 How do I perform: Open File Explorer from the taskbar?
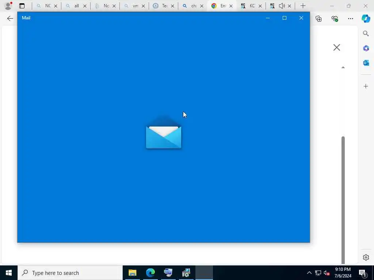click(x=132, y=273)
